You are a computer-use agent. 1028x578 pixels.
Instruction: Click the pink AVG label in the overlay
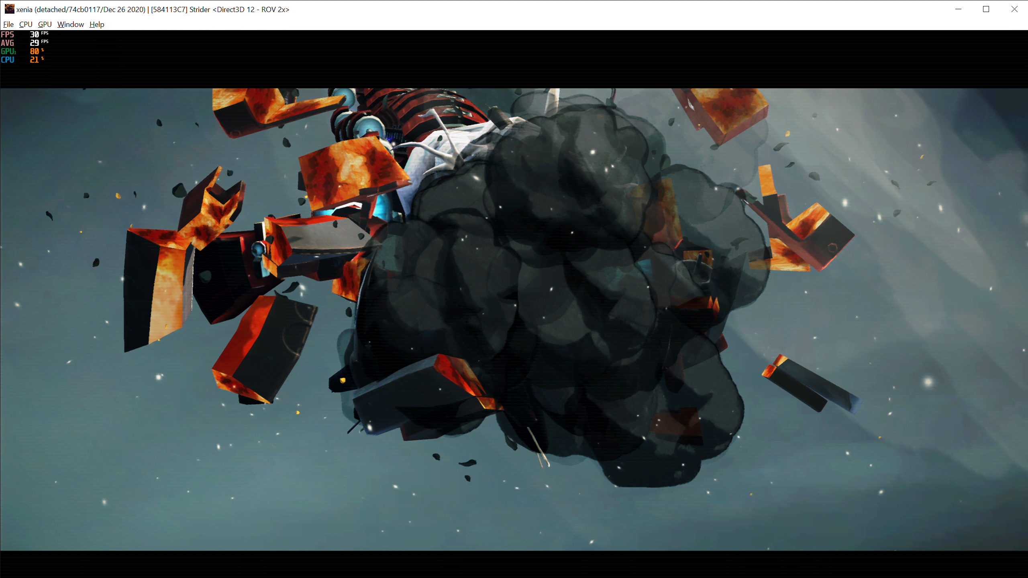(x=8, y=43)
